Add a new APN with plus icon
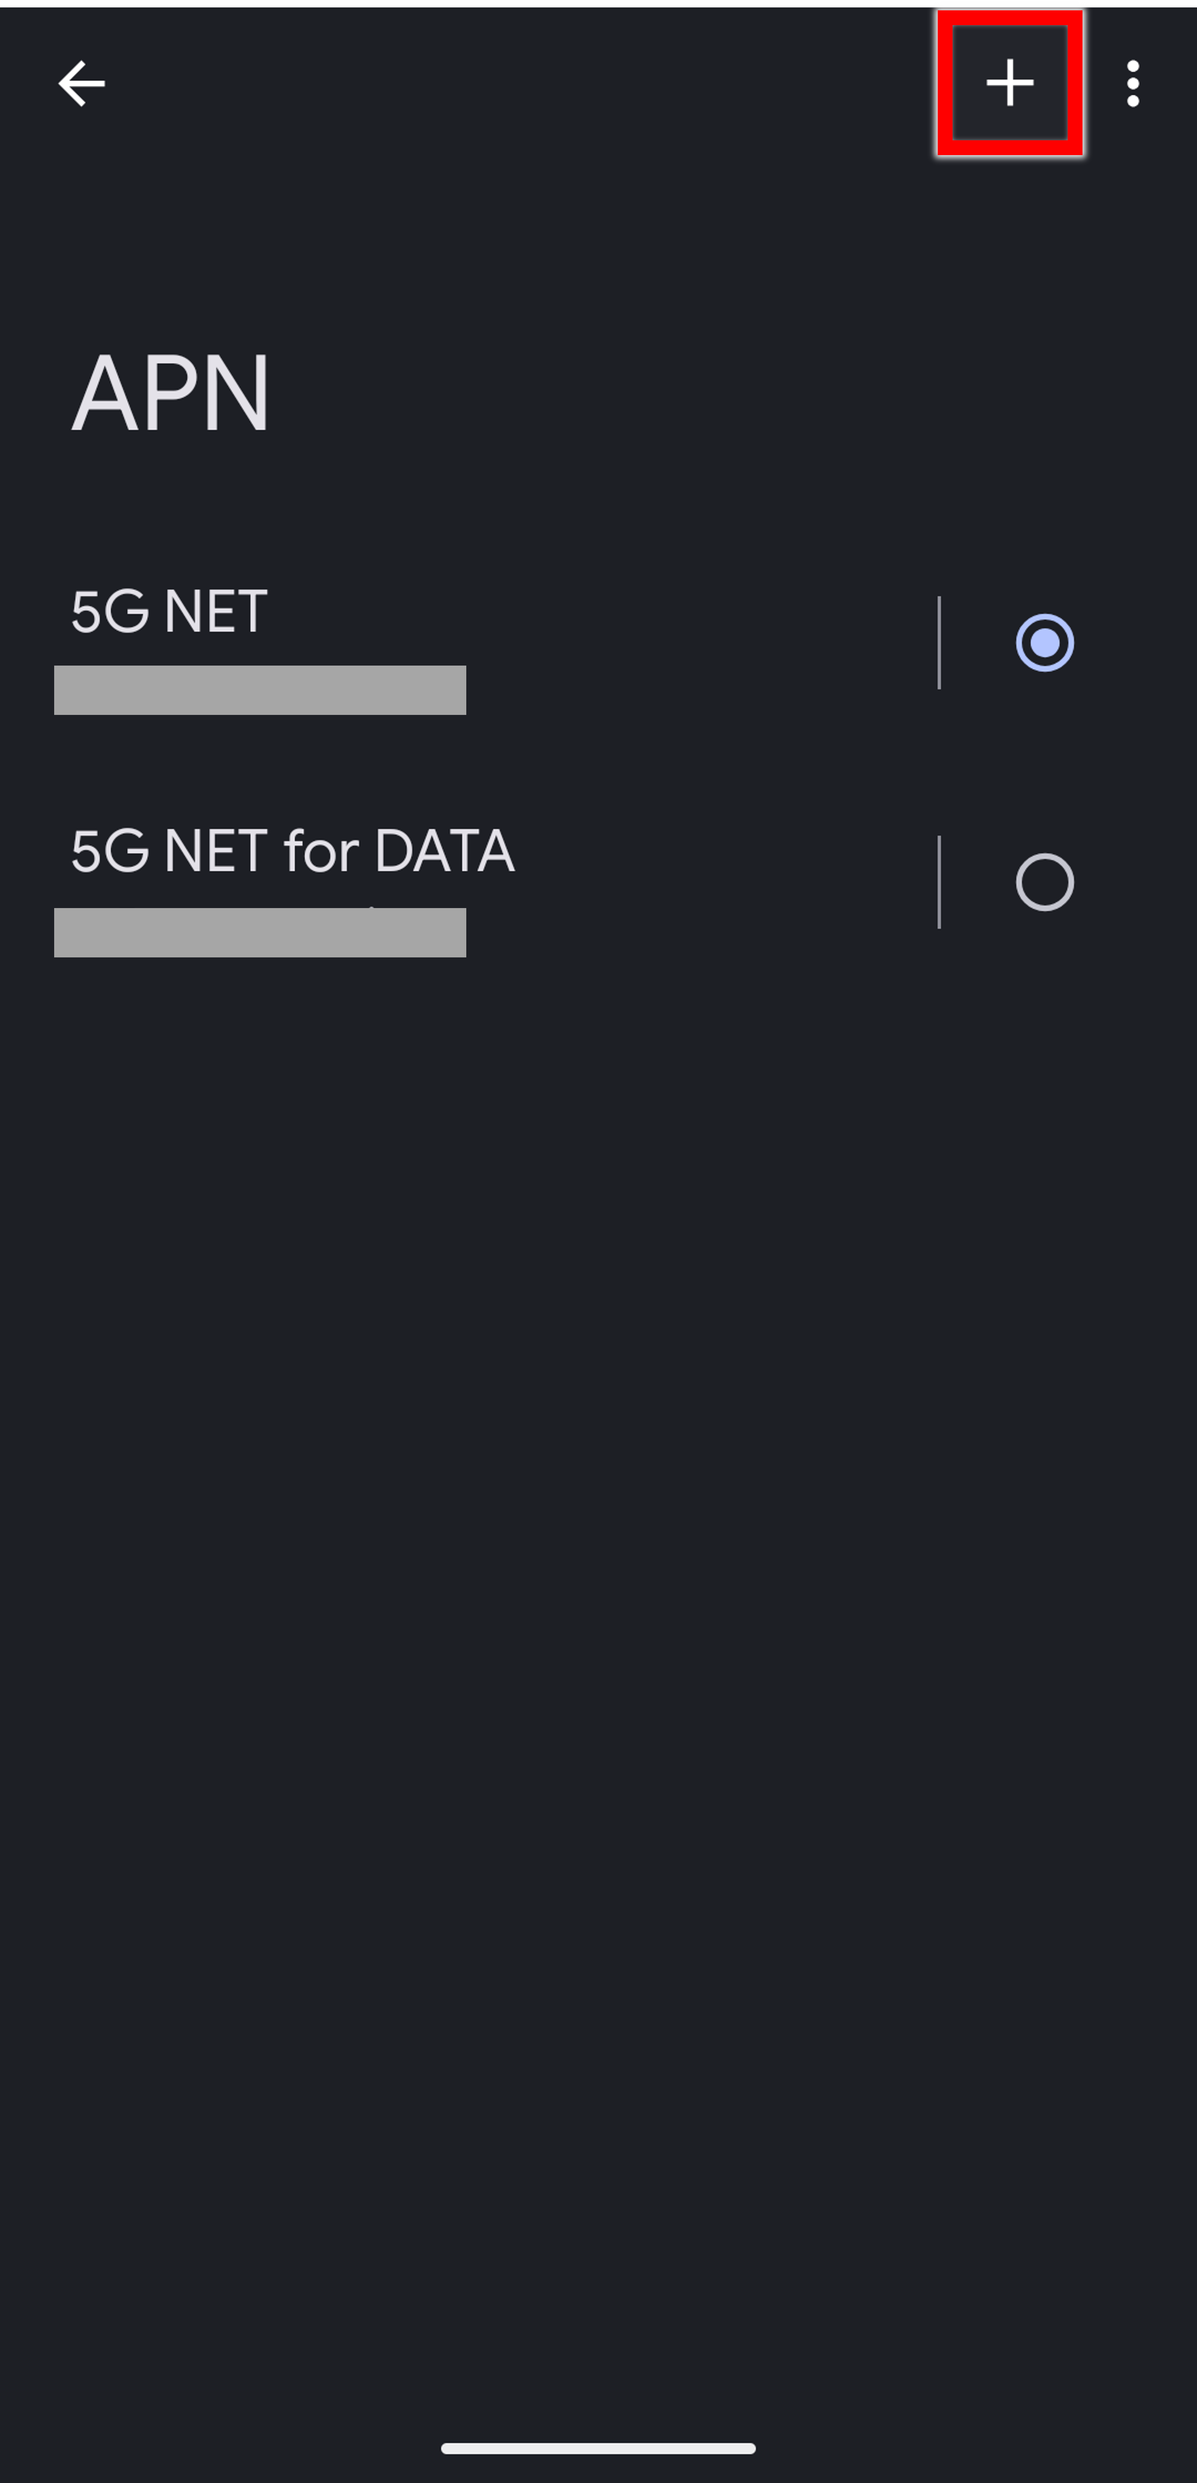This screenshot has width=1197, height=2483. [1009, 83]
